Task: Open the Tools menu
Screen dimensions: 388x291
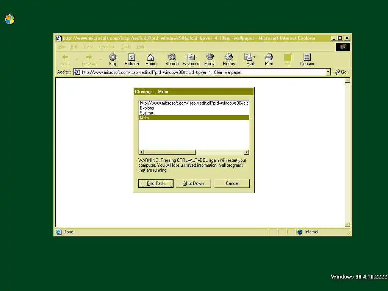Action: click(x=126, y=47)
